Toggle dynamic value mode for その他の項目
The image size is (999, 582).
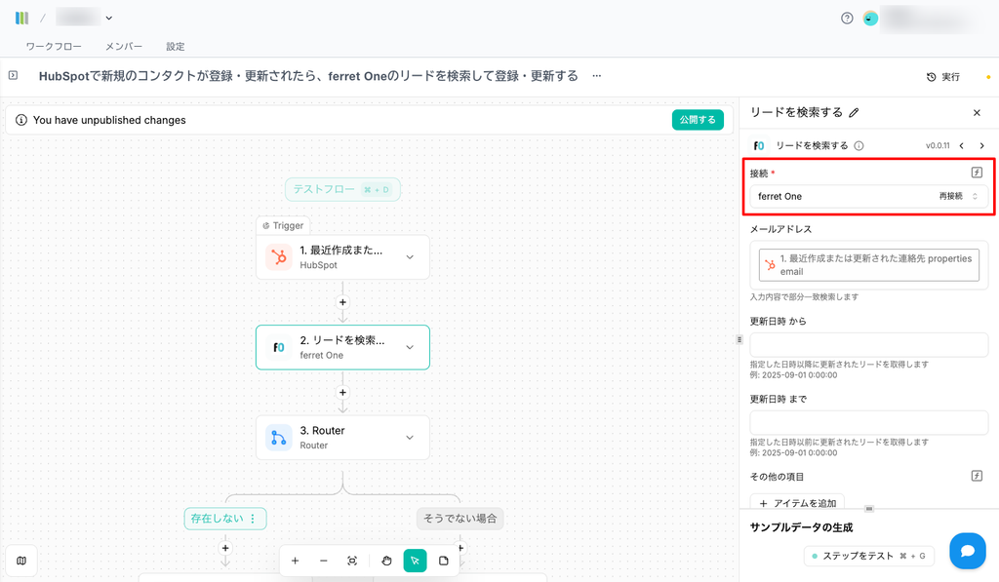pyautogui.click(x=977, y=476)
